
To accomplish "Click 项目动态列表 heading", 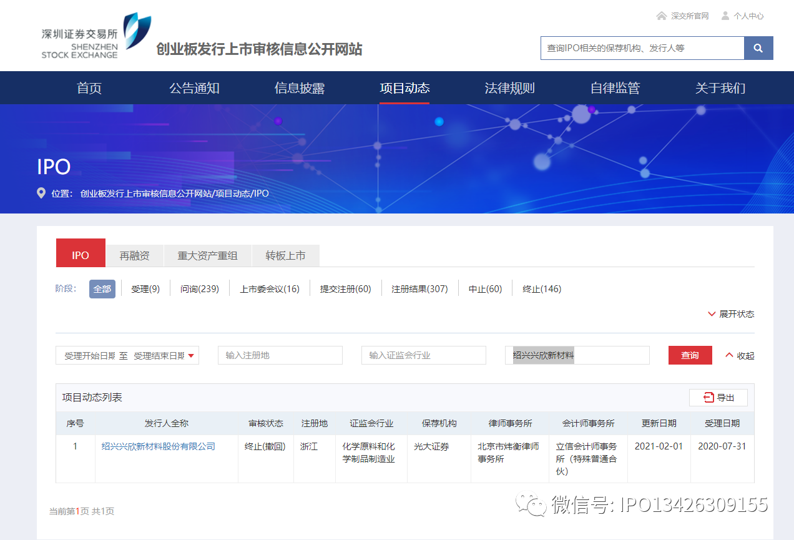I will pyautogui.click(x=92, y=398).
